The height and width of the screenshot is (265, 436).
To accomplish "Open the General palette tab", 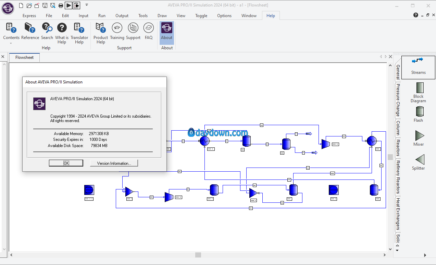I will [x=398, y=72].
